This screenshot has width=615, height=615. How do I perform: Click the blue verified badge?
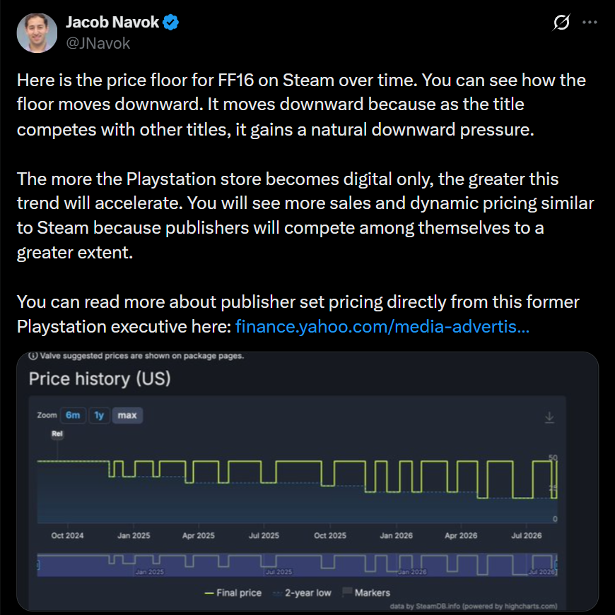tap(171, 23)
